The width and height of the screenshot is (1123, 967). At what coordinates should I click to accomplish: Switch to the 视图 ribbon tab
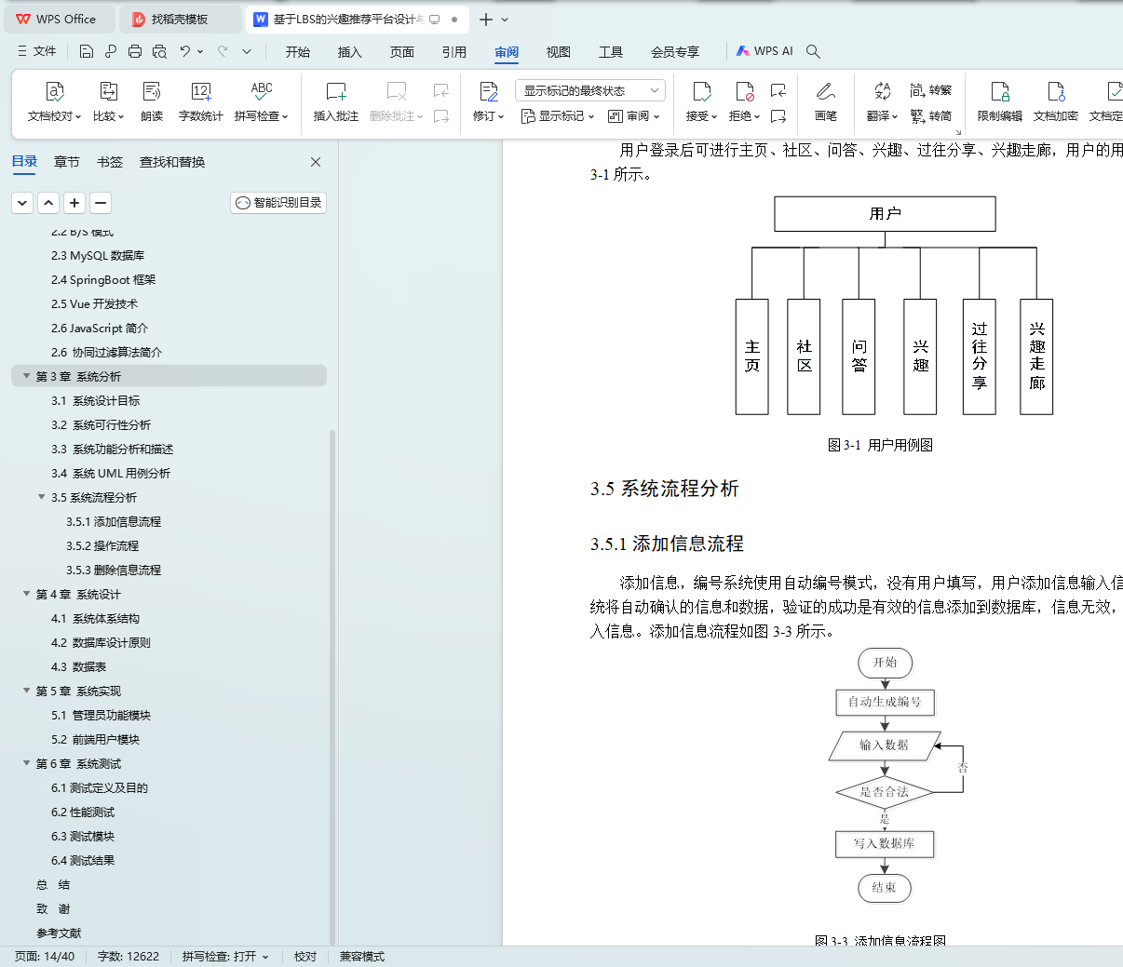pos(559,52)
